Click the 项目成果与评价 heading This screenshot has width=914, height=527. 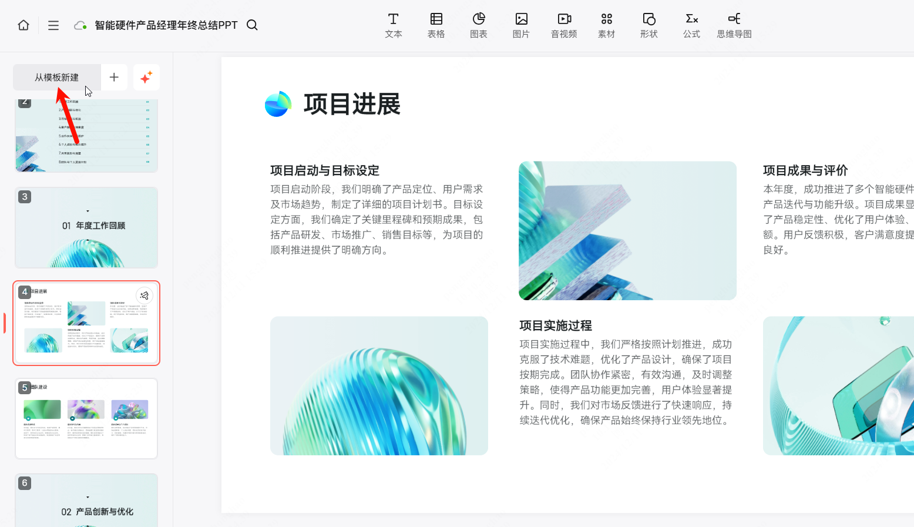pyautogui.click(x=805, y=170)
